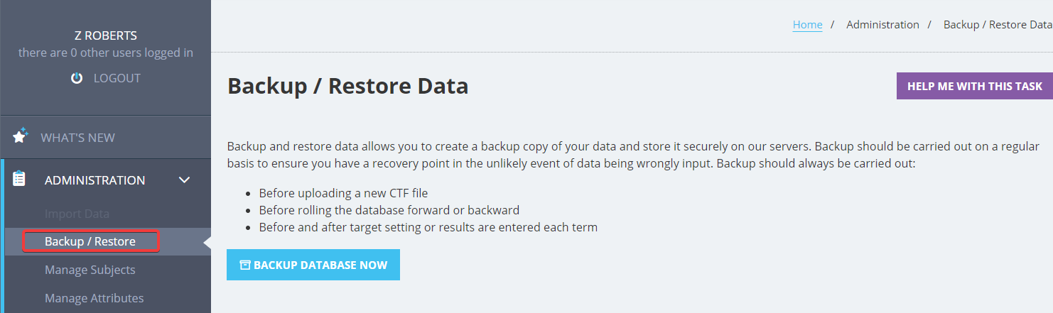Click the Backup / Restore Data breadcrumb
Screen dimensions: 1053x313
point(998,24)
